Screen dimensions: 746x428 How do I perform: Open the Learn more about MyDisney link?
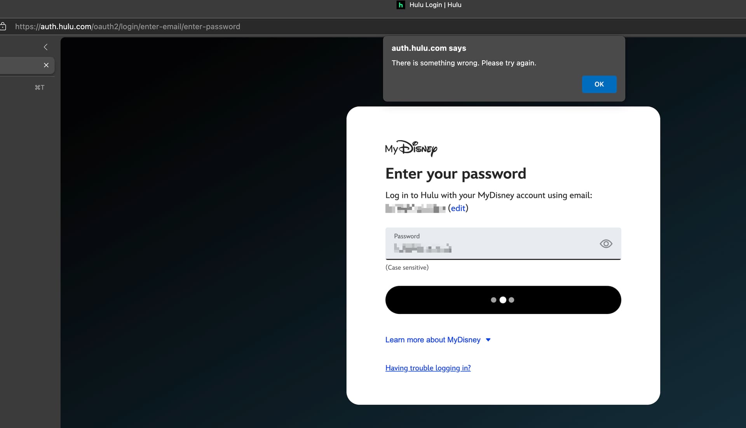click(433, 340)
